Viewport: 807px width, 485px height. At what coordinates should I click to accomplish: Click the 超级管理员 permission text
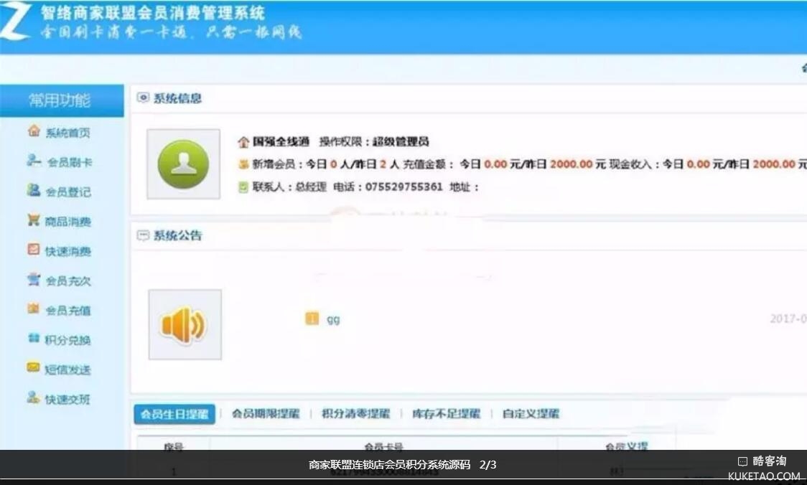pos(401,141)
